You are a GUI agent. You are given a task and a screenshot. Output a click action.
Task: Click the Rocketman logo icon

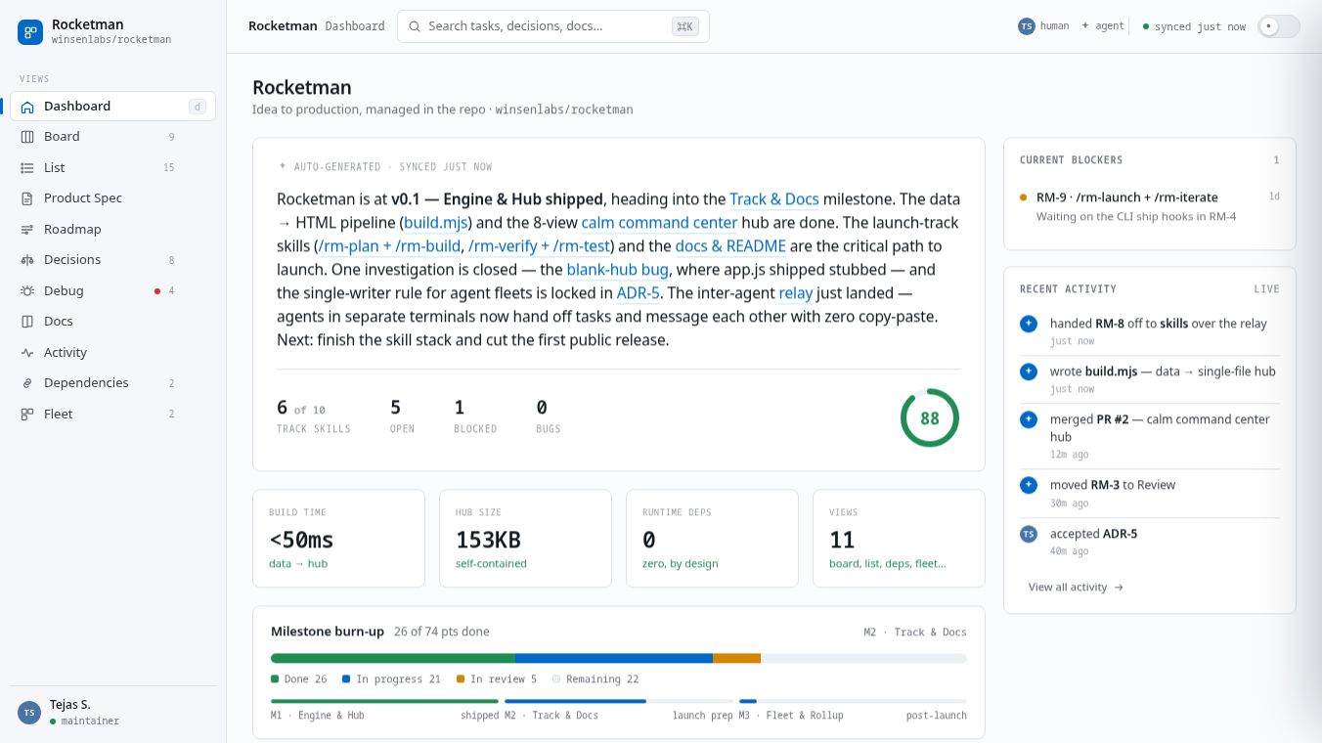(x=30, y=32)
